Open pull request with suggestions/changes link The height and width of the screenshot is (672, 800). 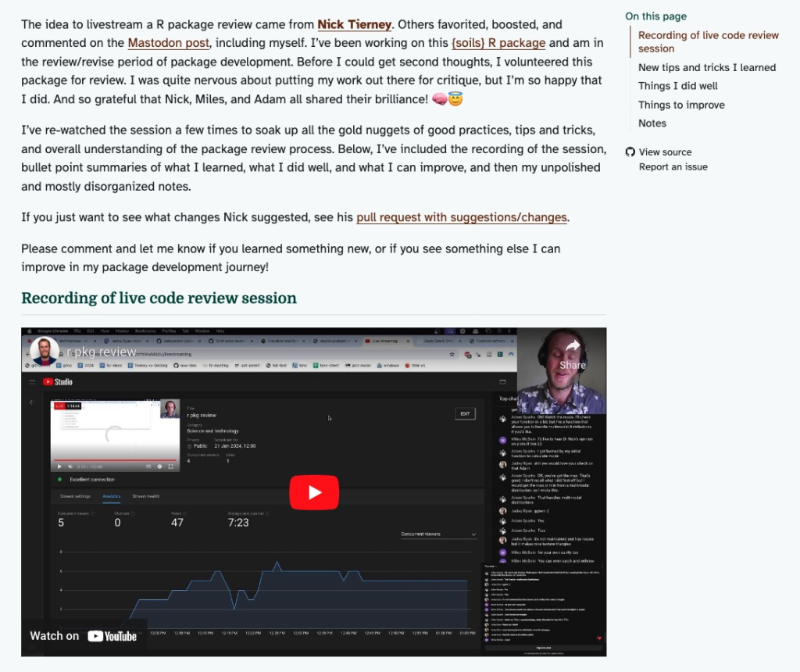[x=462, y=217]
